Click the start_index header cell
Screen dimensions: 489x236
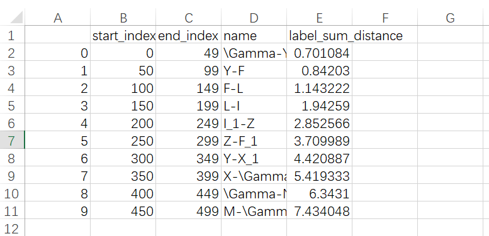tap(123, 35)
